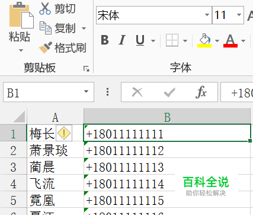Expand the Name Box dropdown arrow

pos(86,91)
